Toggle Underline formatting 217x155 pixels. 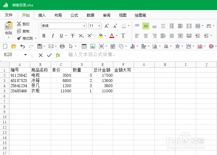(61, 36)
